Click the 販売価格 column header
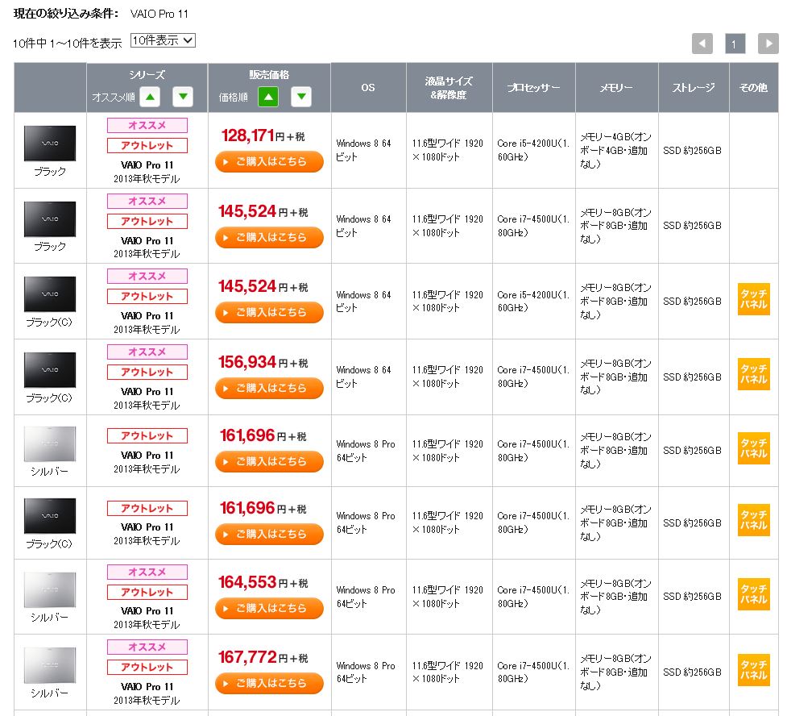Image resolution: width=787 pixels, height=716 pixels. pyautogui.click(x=269, y=75)
